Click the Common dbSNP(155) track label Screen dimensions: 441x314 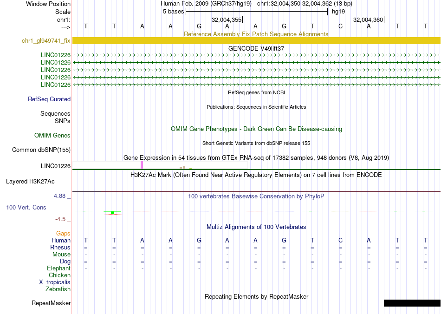pos(41,150)
